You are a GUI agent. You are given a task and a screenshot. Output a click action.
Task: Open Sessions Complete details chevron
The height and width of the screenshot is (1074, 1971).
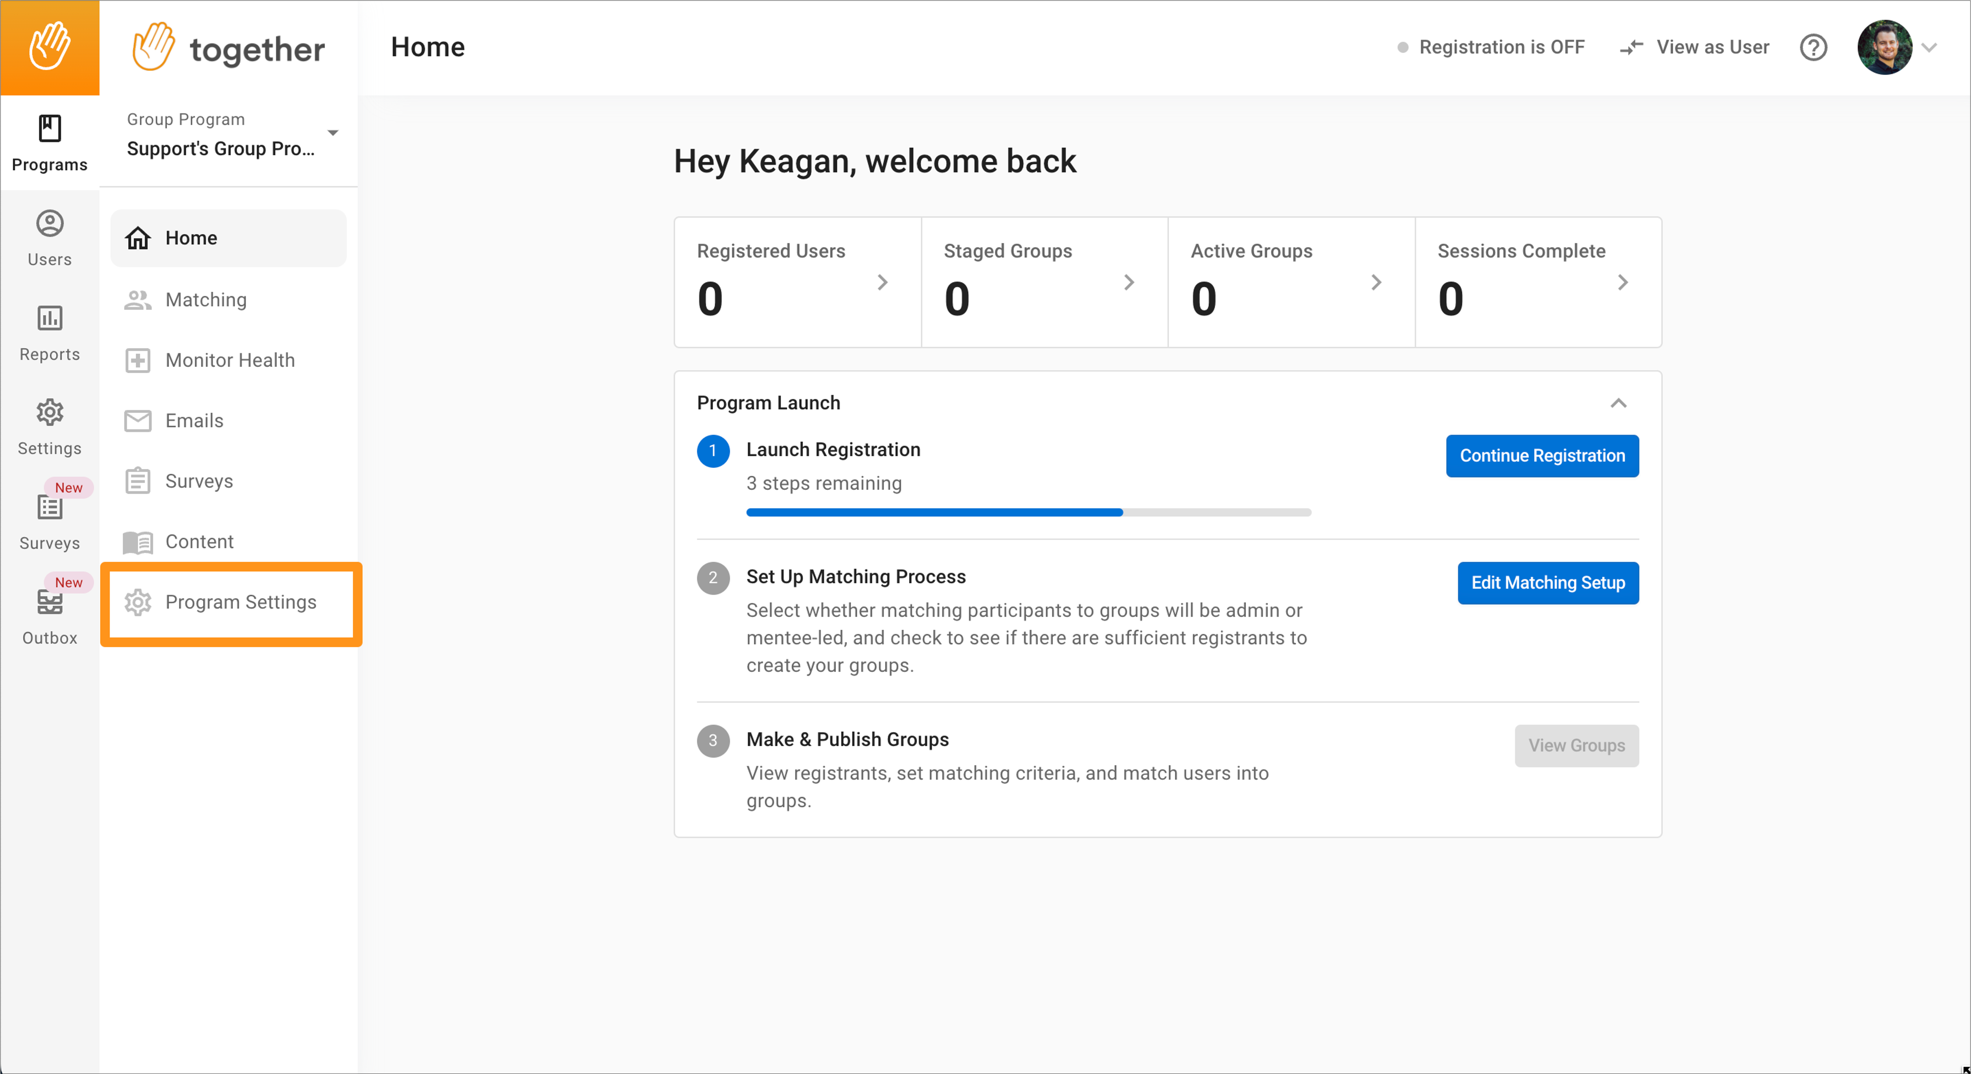pyautogui.click(x=1623, y=283)
